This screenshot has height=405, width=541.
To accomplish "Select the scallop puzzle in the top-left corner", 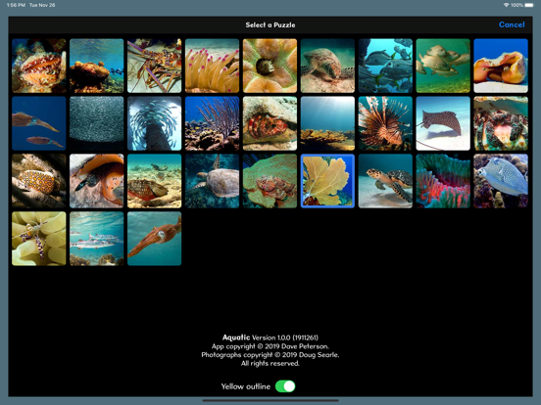I will click(39, 66).
